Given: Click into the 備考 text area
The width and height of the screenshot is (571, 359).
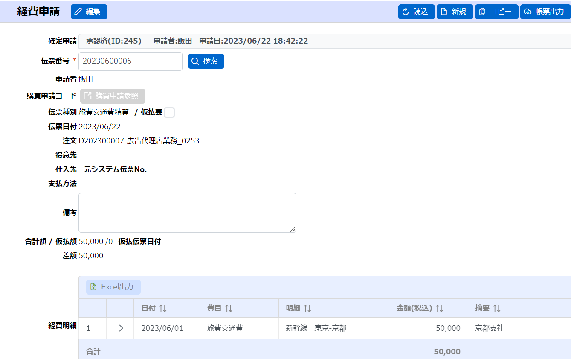Looking at the screenshot, I should pos(187,213).
